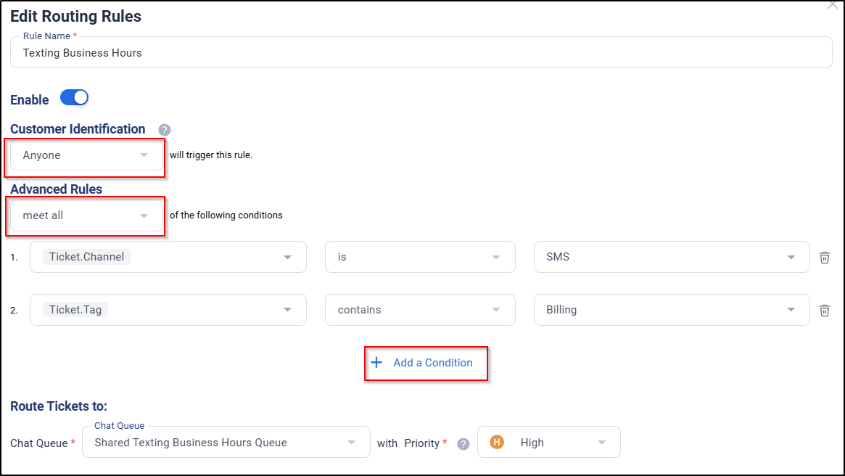Delete the Ticket.Tag condition row

tap(824, 311)
